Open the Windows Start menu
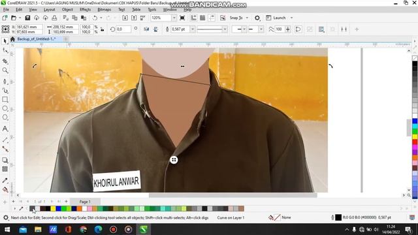 pos(7,229)
